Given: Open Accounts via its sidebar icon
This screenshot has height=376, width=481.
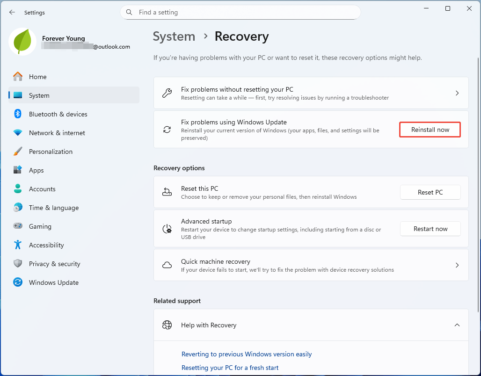Looking at the screenshot, I should tap(18, 189).
